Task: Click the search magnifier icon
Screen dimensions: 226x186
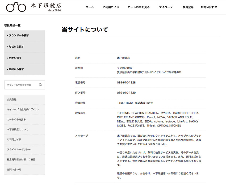Action: (x=41, y=85)
